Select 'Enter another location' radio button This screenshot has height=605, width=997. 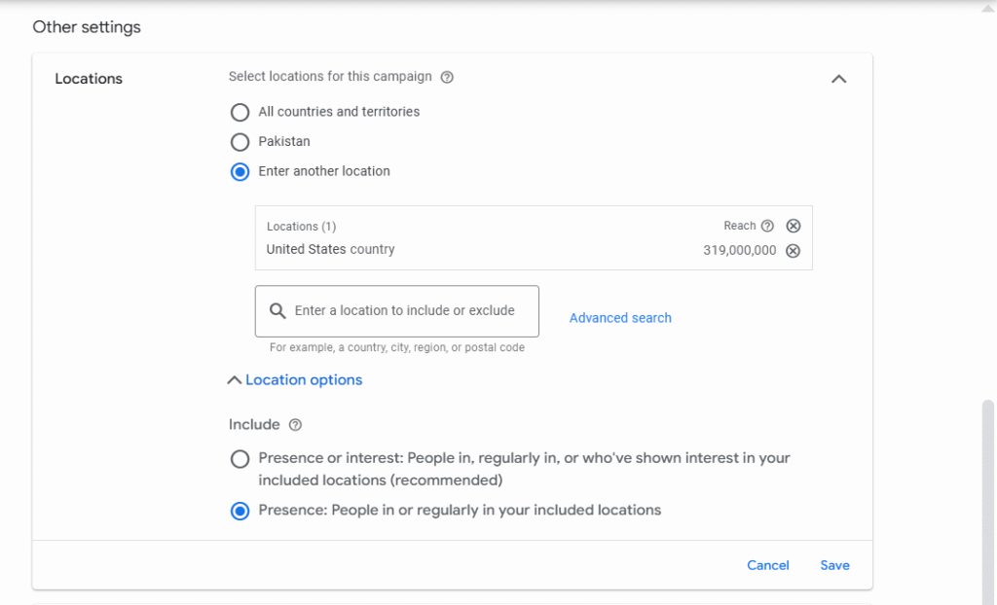240,172
